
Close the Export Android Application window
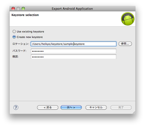[x=13, y=9]
